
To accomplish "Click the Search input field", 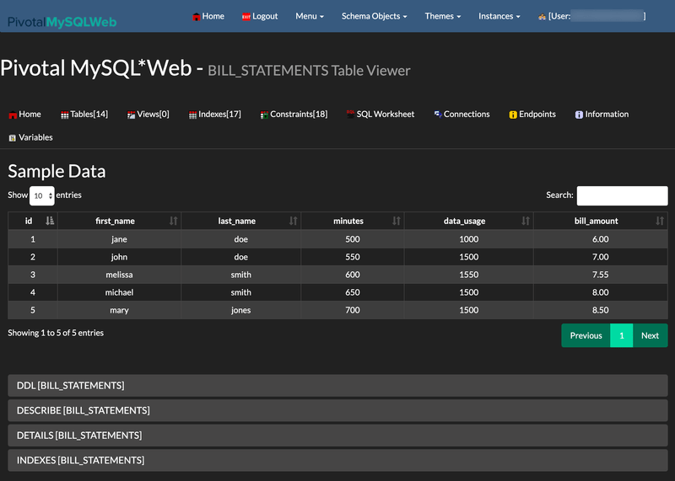I will pyautogui.click(x=622, y=195).
